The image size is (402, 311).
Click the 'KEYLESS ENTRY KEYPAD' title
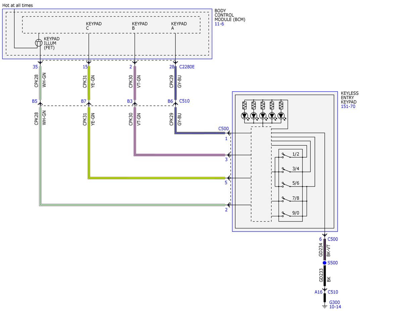click(349, 98)
